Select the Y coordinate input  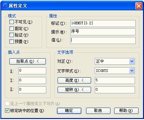(x=32, y=80)
